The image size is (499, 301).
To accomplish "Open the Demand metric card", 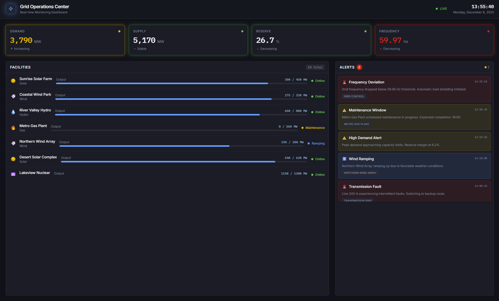I will (65, 40).
